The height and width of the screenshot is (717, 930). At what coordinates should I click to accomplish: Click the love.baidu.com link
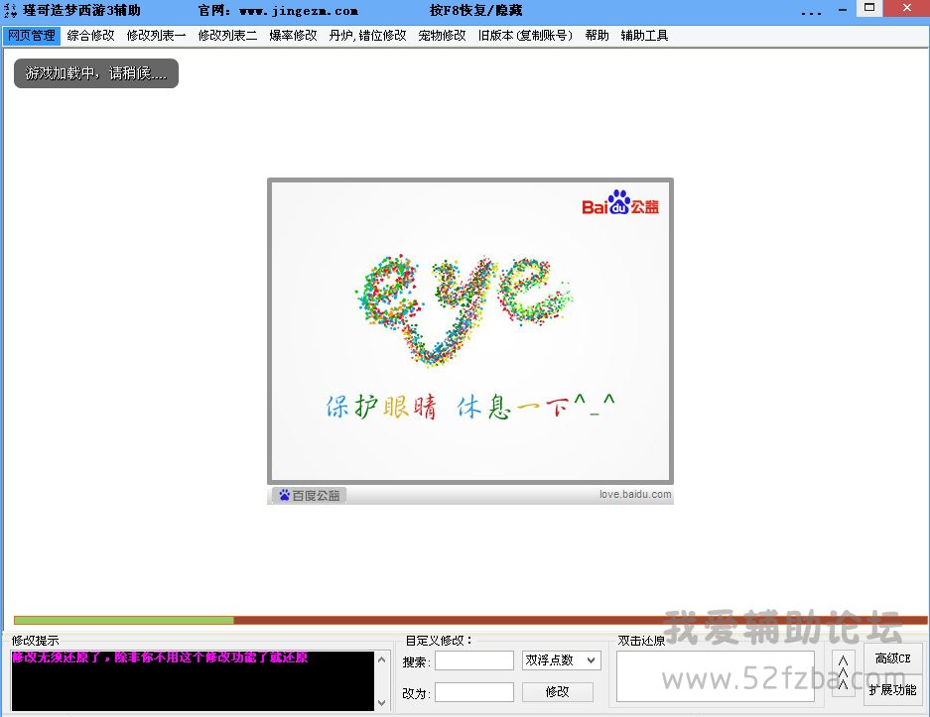coord(635,495)
